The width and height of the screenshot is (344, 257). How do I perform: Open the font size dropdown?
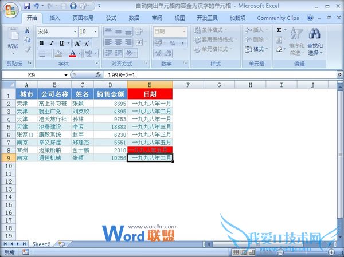point(95,31)
